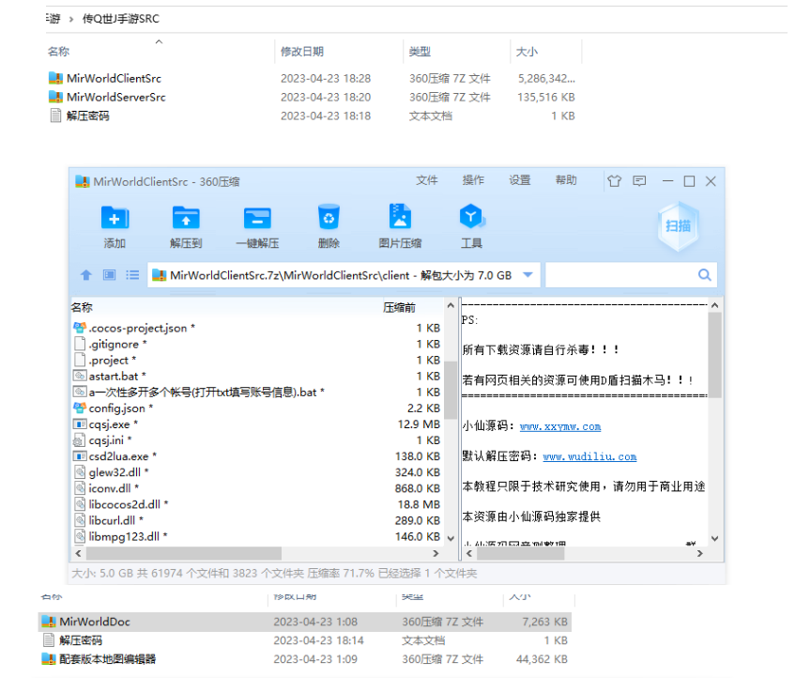This screenshot has width=811, height=678.
Task: Switch to the details list view icon
Action: point(132,275)
